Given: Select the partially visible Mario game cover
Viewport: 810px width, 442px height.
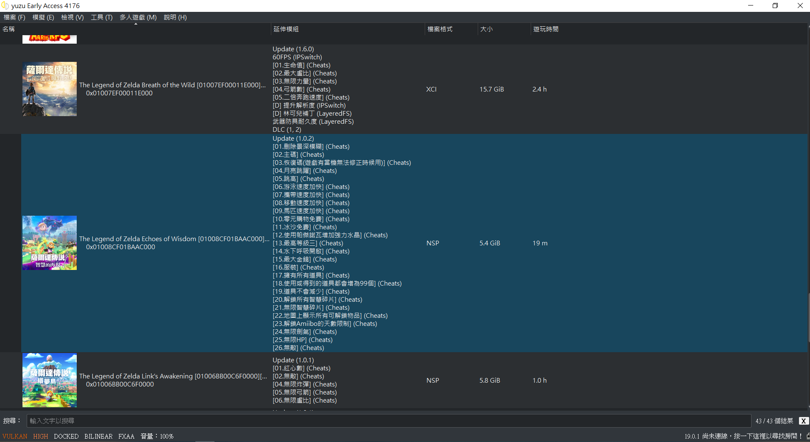Looking at the screenshot, I should (50, 39).
